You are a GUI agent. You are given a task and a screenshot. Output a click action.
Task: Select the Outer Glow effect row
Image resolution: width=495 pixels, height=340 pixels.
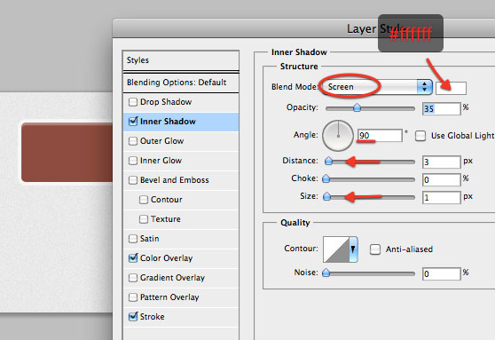click(x=181, y=141)
